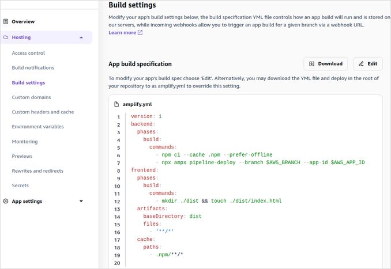Download the build spec YML file

(x=325, y=64)
